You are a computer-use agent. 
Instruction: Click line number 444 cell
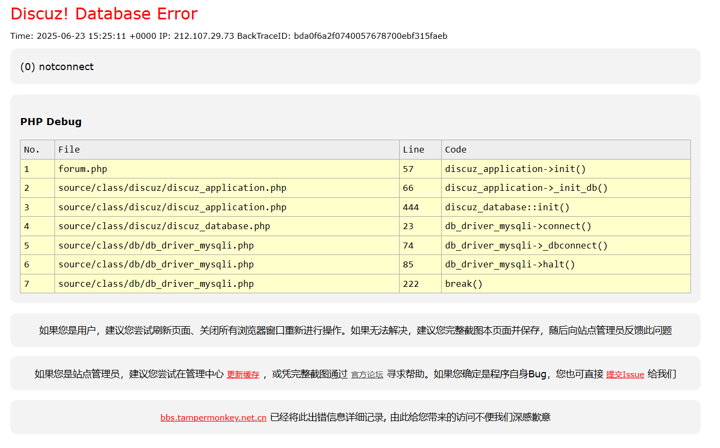(410, 208)
